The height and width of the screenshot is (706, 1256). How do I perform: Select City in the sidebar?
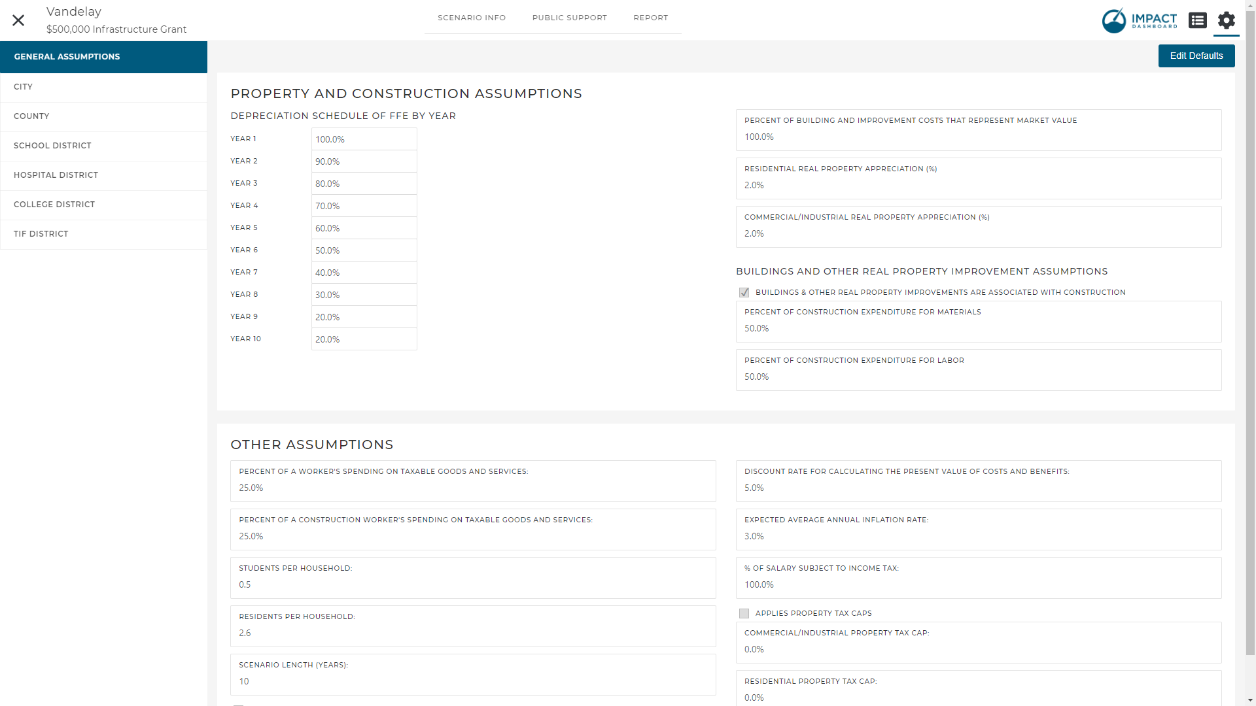pos(103,87)
